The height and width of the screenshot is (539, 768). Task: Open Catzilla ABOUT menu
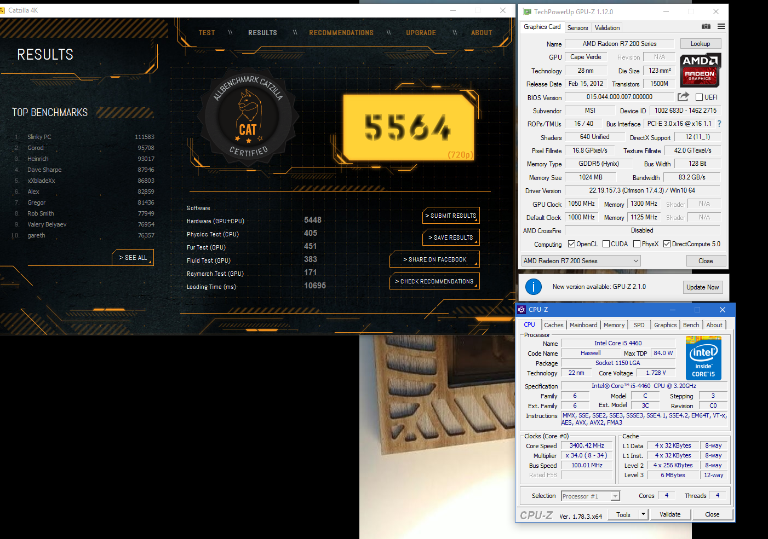pos(482,33)
